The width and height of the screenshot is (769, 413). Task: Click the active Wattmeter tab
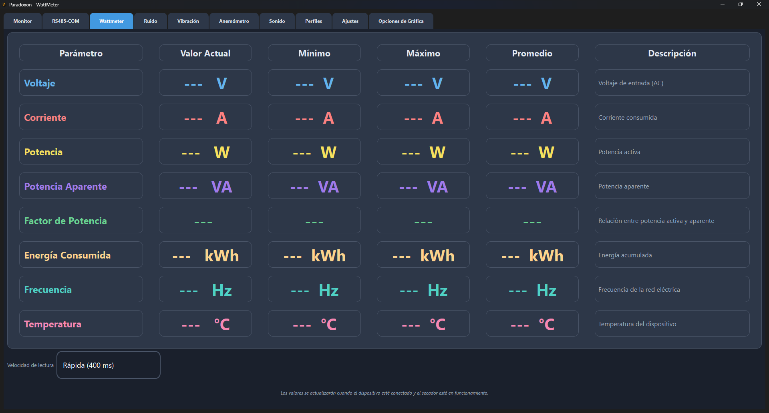[x=111, y=21]
